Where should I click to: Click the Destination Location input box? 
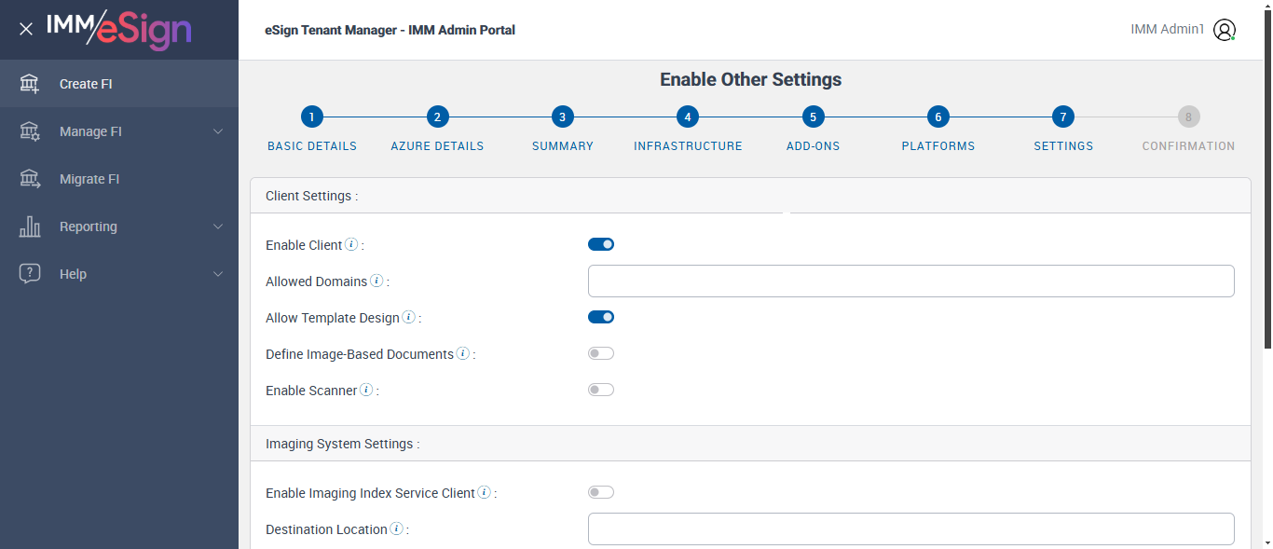click(x=910, y=528)
